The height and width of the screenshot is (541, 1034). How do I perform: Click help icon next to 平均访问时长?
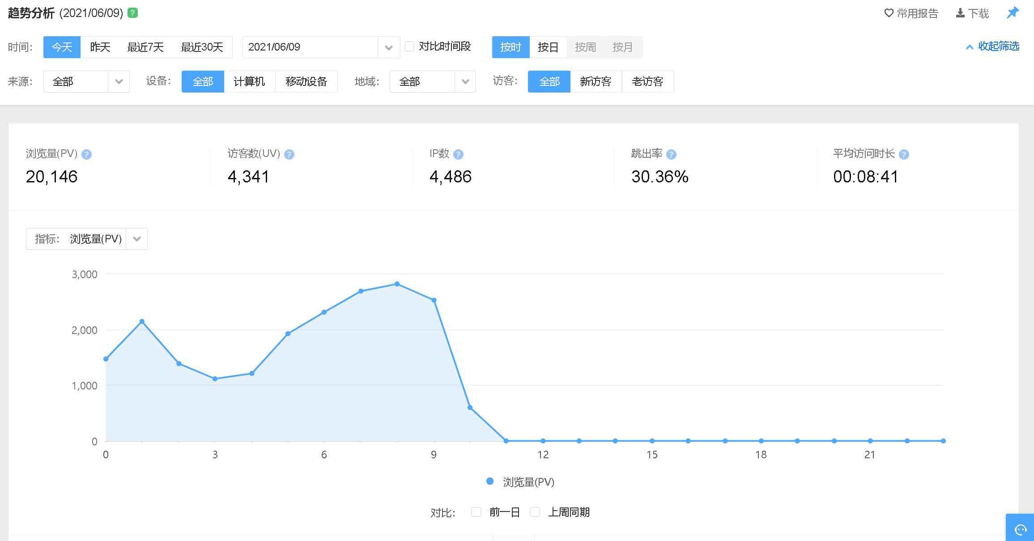click(904, 155)
